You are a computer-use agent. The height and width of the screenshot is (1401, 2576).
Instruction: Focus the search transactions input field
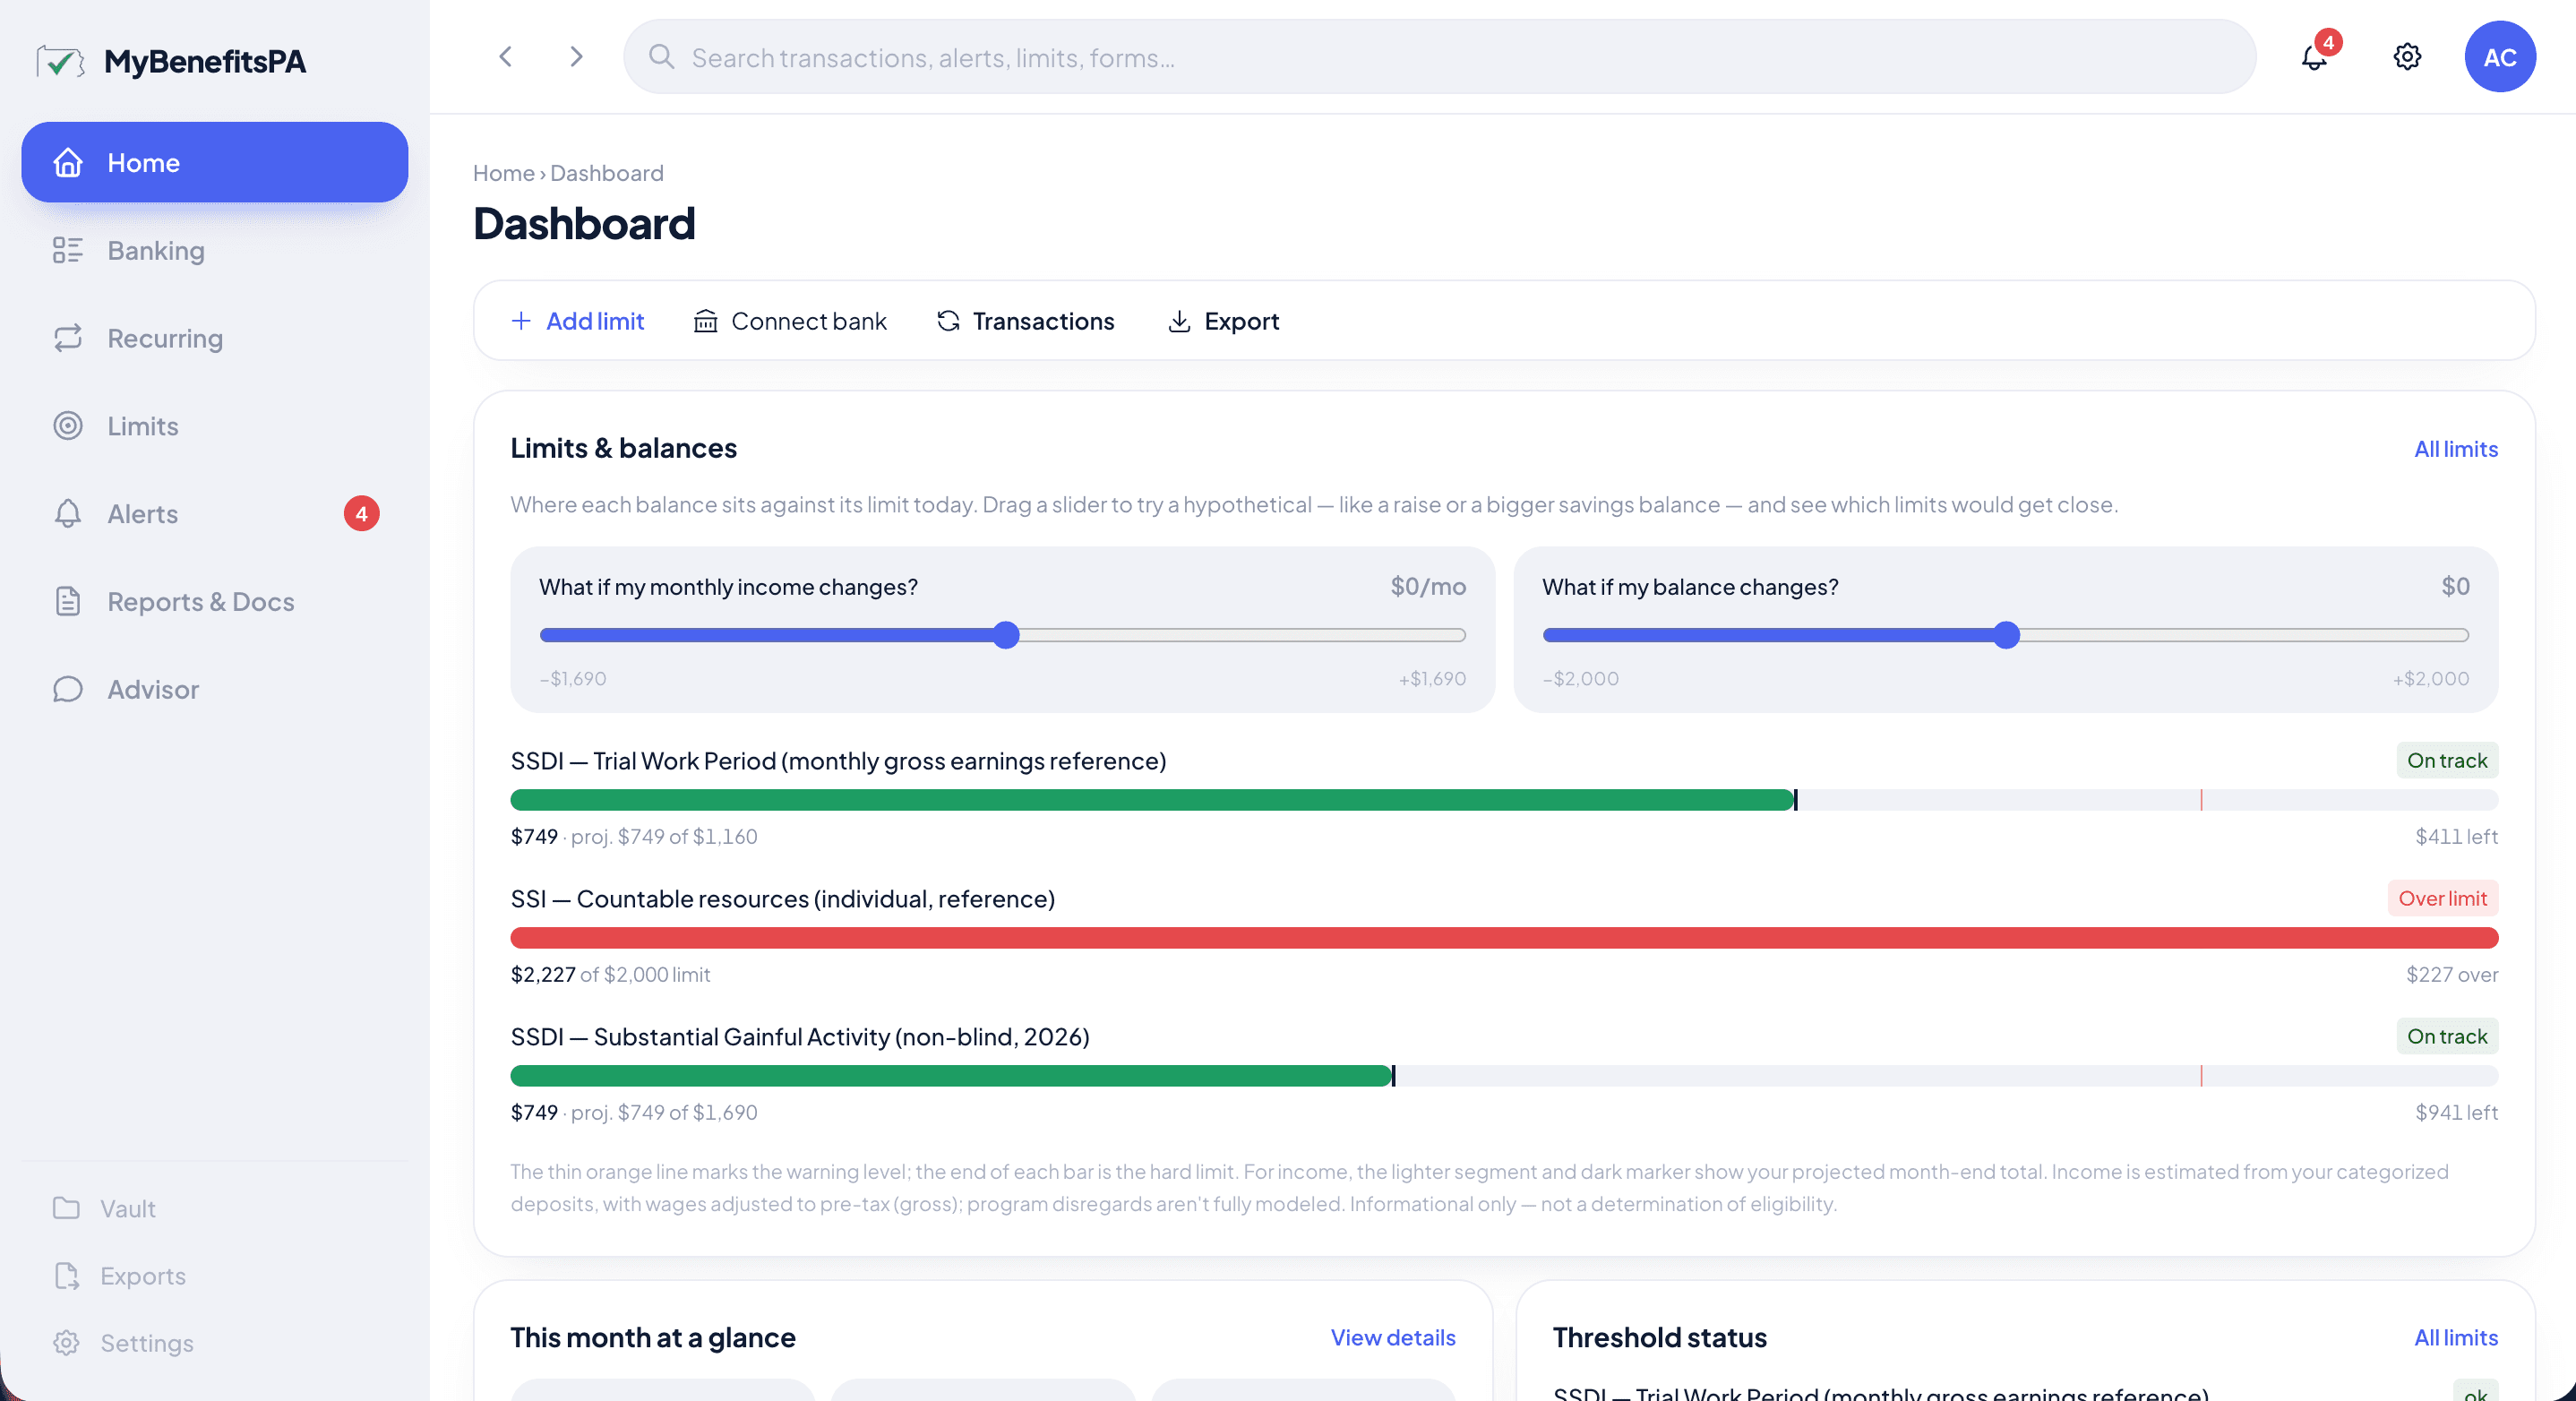pos(1439,57)
